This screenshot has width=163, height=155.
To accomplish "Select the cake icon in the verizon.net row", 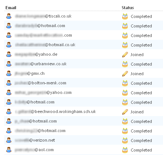I will pos(125,140).
